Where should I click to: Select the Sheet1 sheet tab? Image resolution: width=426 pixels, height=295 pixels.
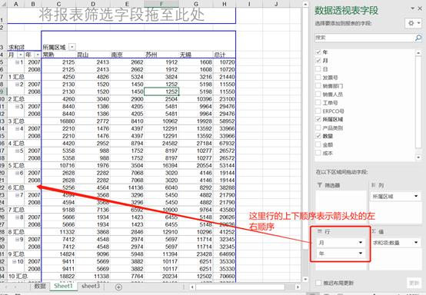[63, 286]
